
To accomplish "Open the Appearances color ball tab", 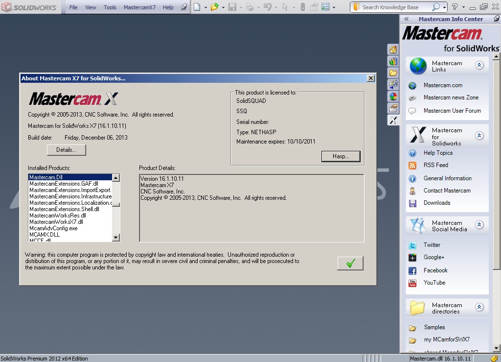I will click(x=393, y=97).
